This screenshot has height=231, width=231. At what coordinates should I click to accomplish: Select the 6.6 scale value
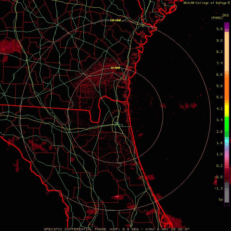[219, 74]
